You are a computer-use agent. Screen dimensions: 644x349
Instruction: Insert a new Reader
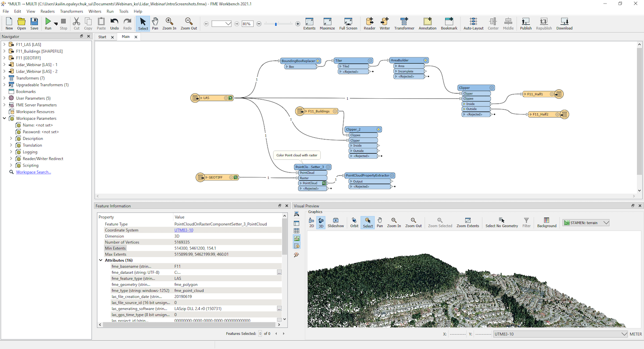[369, 24]
